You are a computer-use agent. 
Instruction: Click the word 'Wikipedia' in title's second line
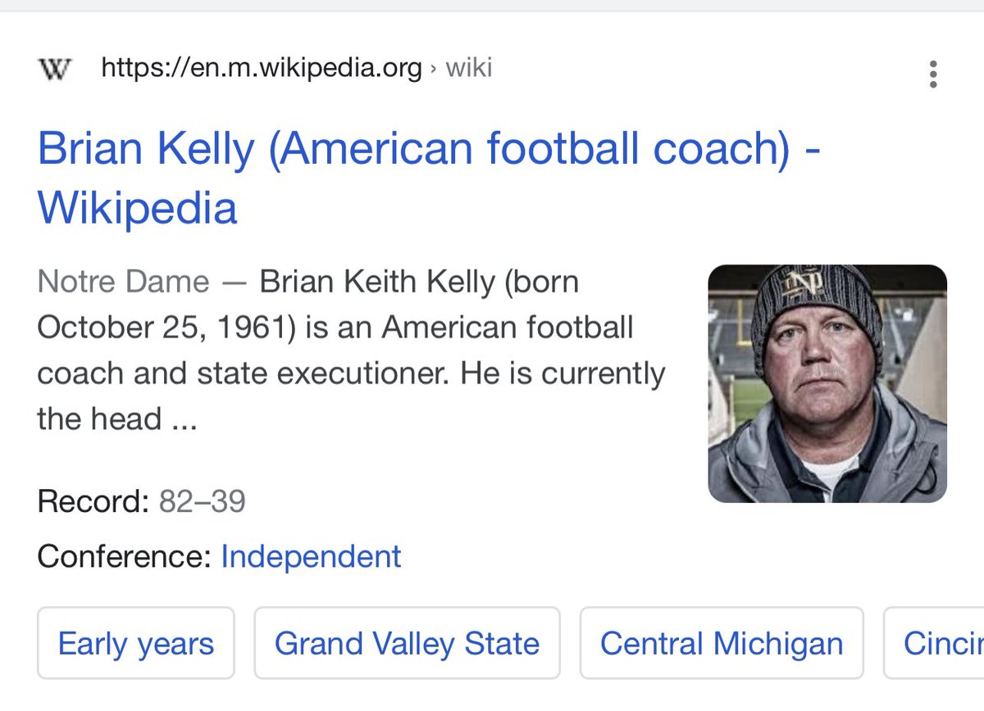coord(137,209)
